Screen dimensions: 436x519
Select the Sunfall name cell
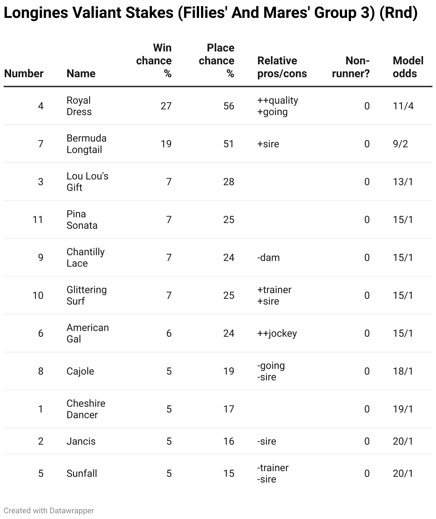pos(82,474)
